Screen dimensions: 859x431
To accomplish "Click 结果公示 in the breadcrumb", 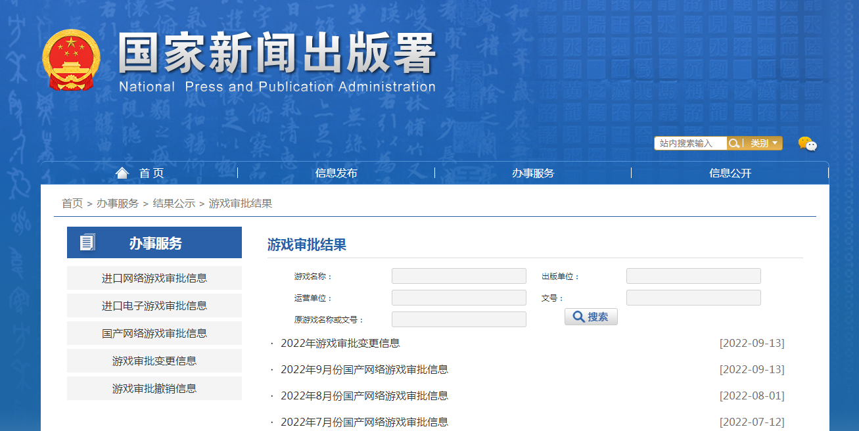I will [174, 204].
